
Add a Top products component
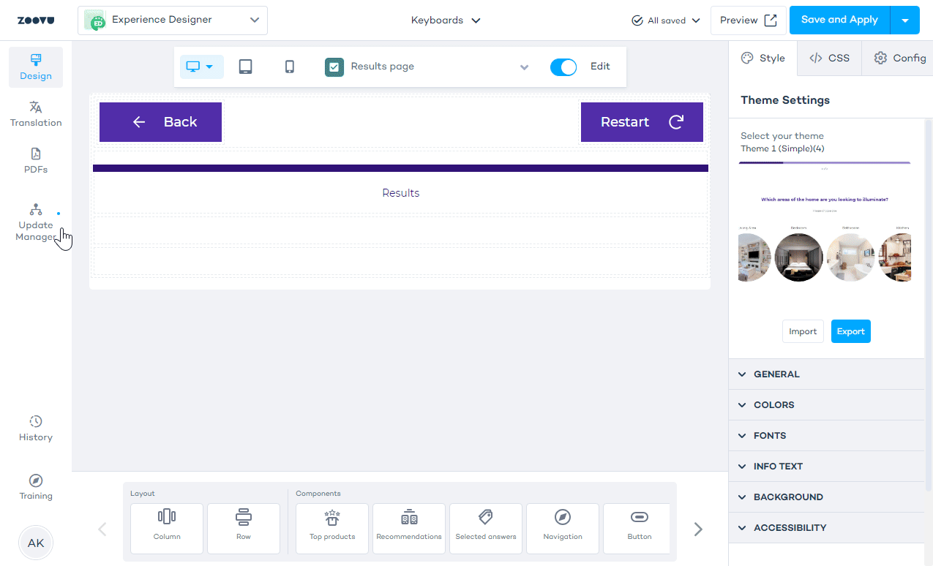pyautogui.click(x=331, y=527)
